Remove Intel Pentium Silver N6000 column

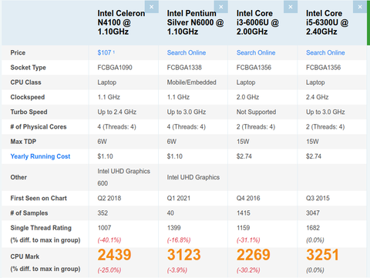tap(221, 7)
